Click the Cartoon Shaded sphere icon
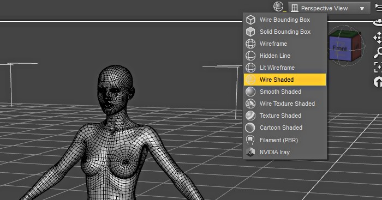382x200 pixels. tap(250, 128)
